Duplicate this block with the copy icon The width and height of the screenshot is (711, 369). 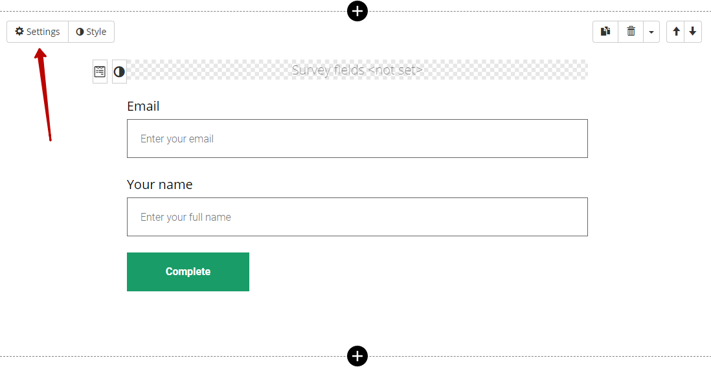[x=605, y=32]
